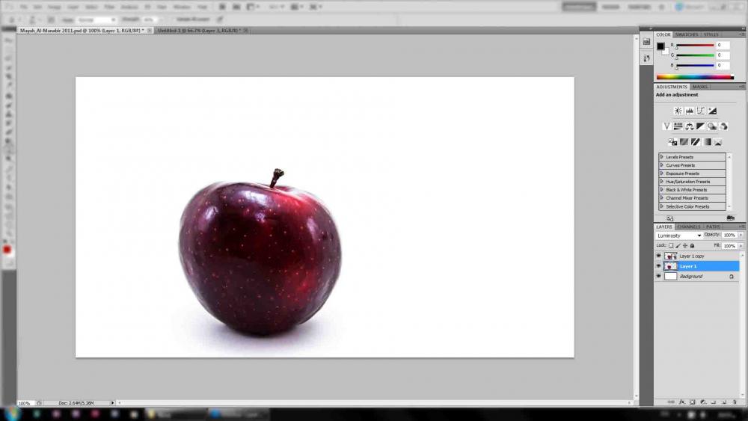Viewport: 748px width, 421px height.
Task: Add a Levels adjustment
Action: 690,111
